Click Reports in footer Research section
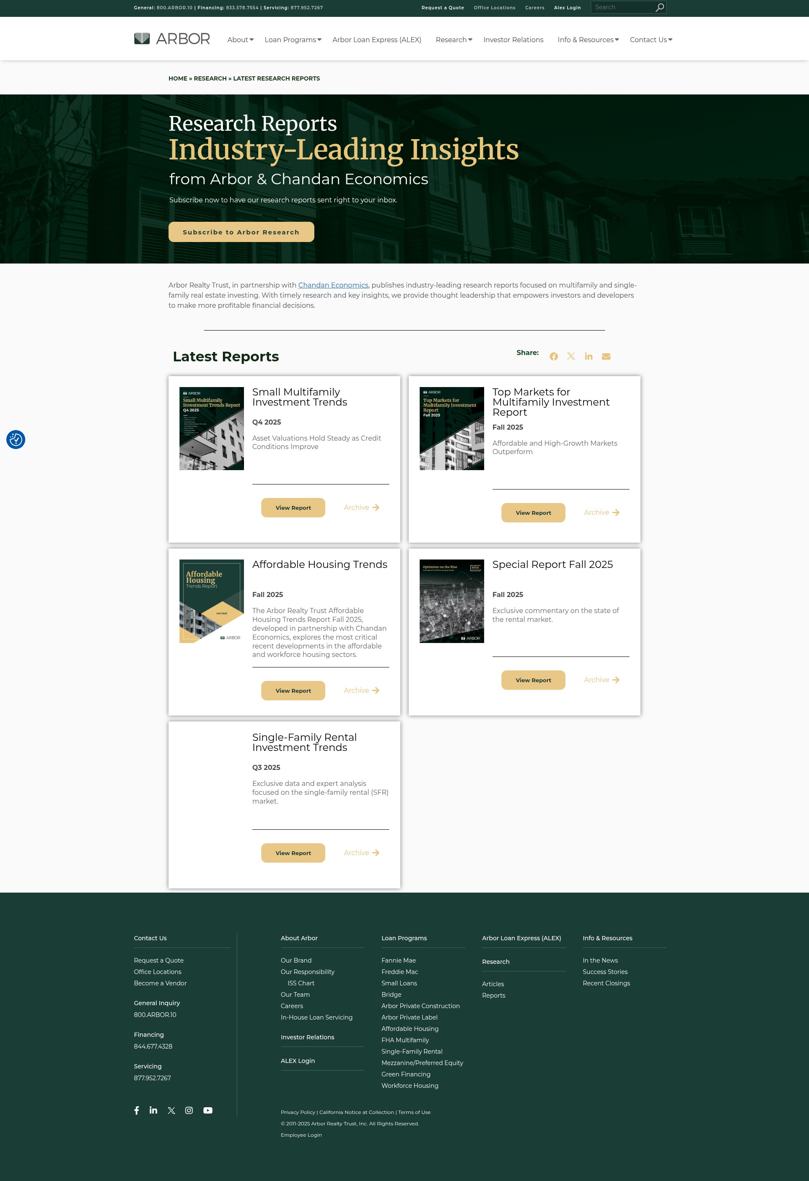Screen dimensions: 809x1181 (494, 995)
